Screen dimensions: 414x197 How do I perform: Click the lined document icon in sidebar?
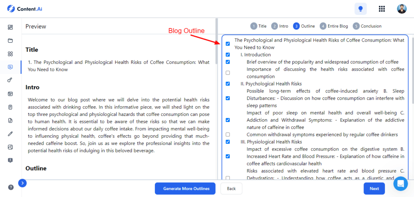click(10, 107)
